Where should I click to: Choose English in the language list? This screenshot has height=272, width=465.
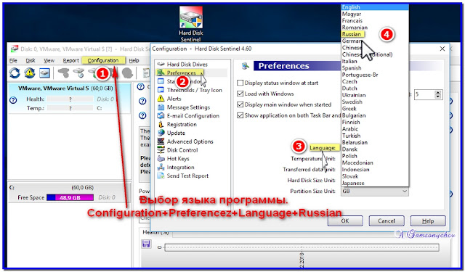click(x=375, y=7)
